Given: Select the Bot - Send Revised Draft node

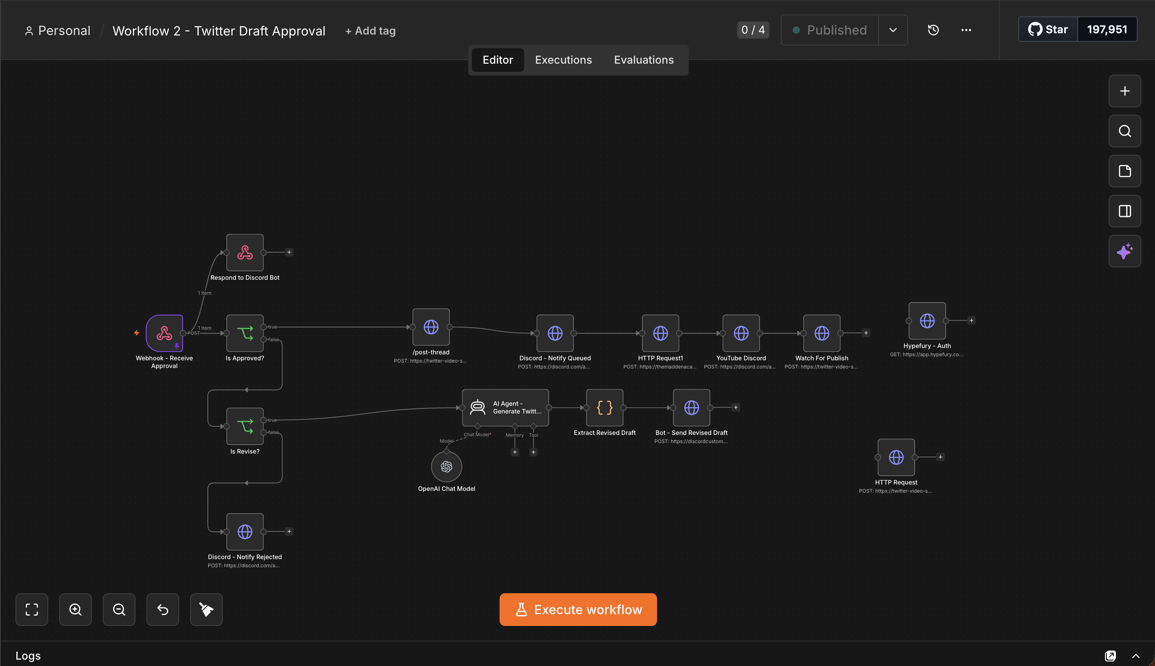Looking at the screenshot, I should click(x=691, y=408).
